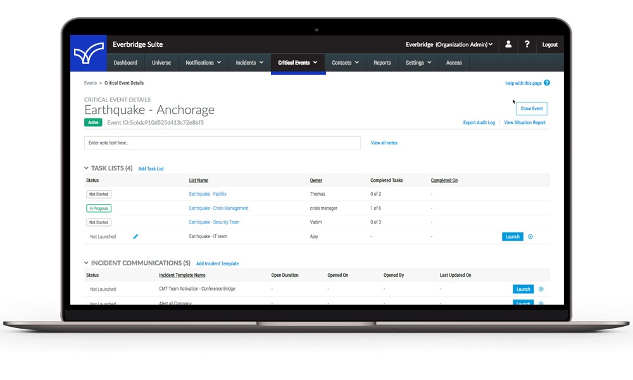Collapse the Task Lists section
Image resolution: width=633 pixels, height=380 pixels.
click(x=87, y=168)
